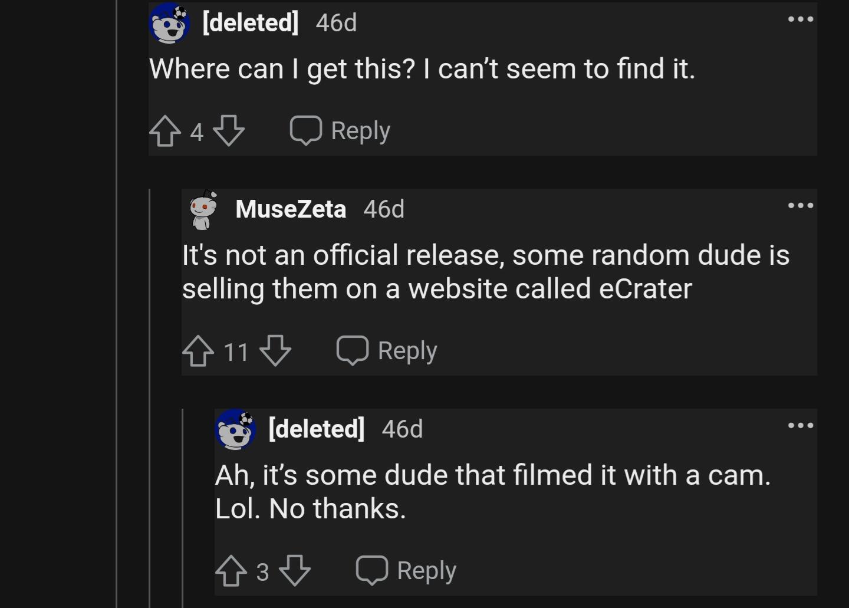
Task: Open MuseZeta's user profile name
Action: [x=291, y=209]
